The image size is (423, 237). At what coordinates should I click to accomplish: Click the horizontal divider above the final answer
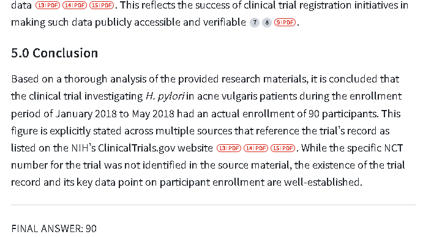[x=214, y=205]
